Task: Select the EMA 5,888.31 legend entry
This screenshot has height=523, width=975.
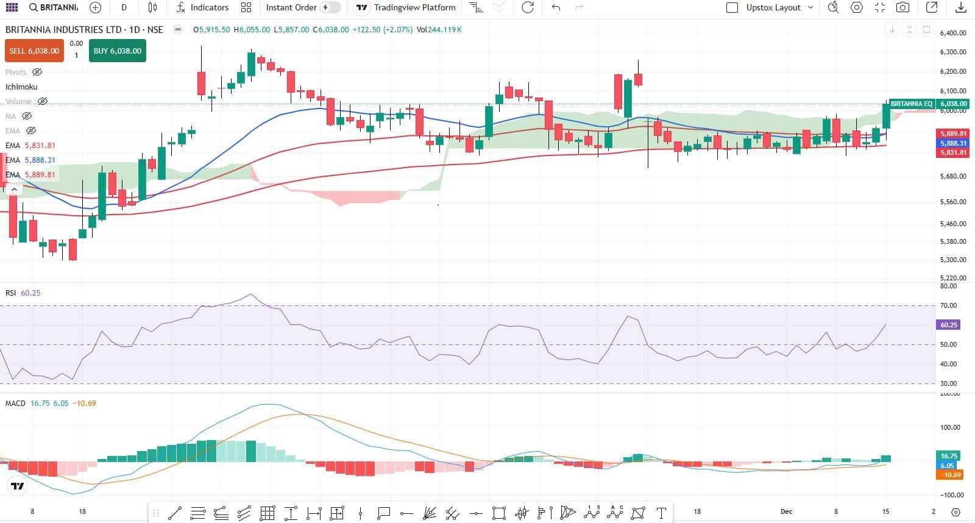Action: (30, 160)
